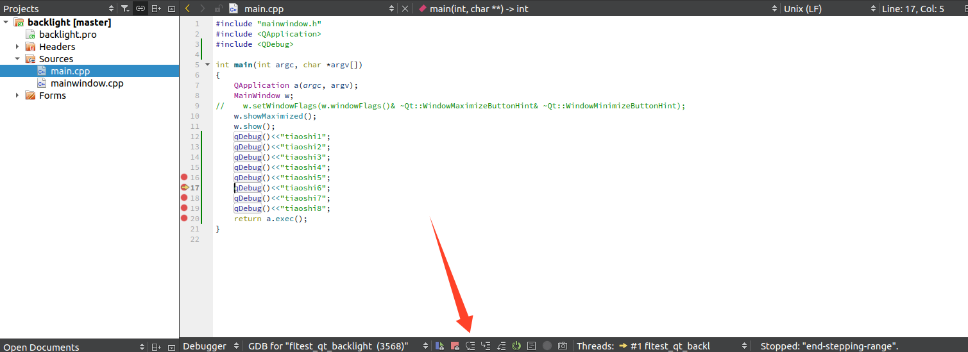This screenshot has height=352, width=968.
Task: Stop the debugger with the red icon
Action: tap(455, 346)
